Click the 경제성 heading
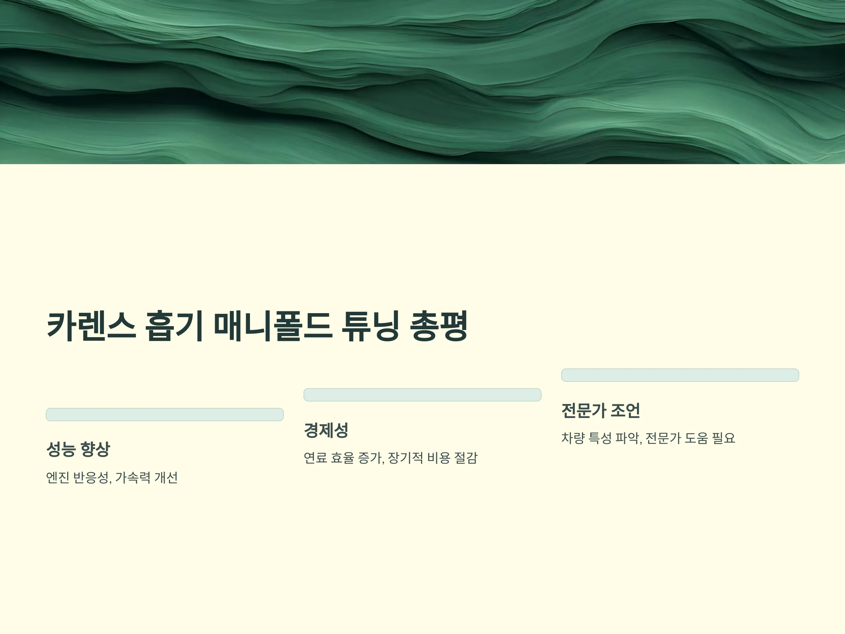 (326, 430)
